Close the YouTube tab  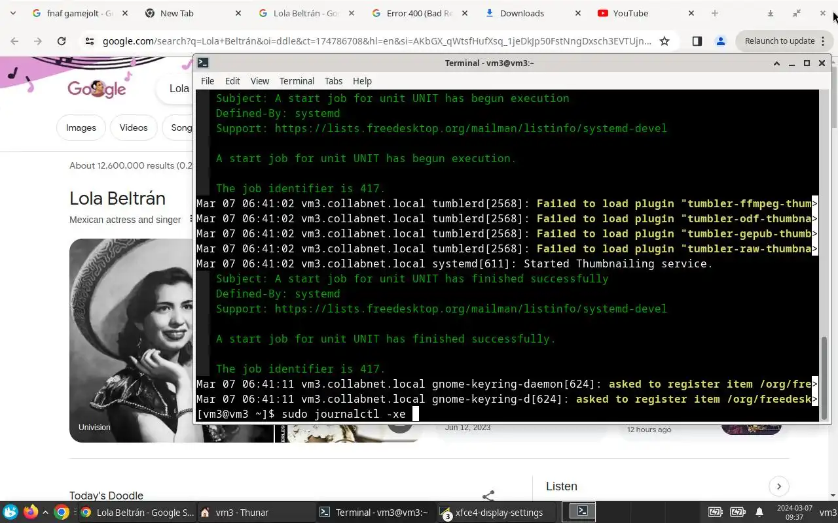point(691,13)
